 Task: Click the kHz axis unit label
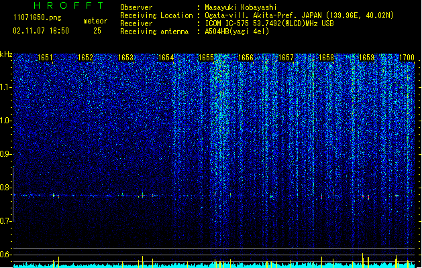[x=6, y=54]
